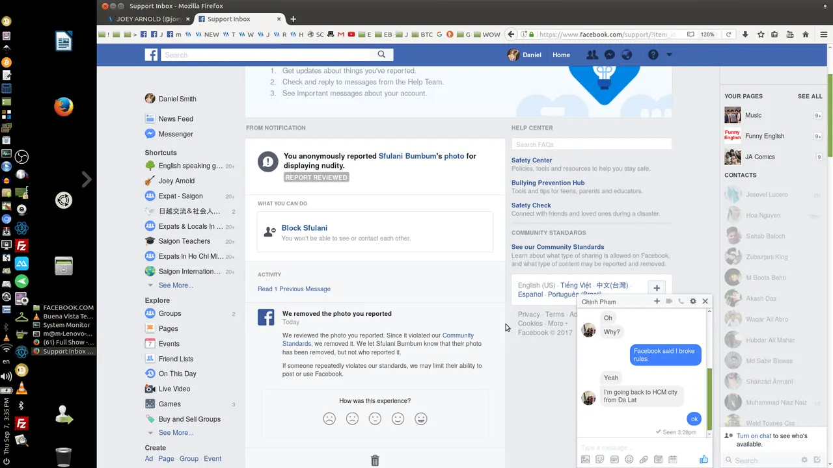This screenshot has width=833, height=468.
Task: Bookmark this page with star icon
Action: [761, 34]
